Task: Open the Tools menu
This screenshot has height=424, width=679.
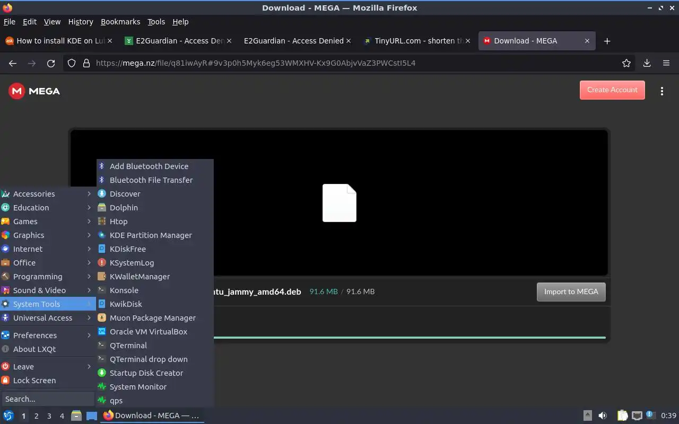Action: [156, 22]
